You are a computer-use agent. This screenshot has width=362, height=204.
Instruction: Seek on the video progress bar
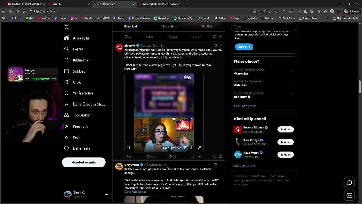pos(164,142)
